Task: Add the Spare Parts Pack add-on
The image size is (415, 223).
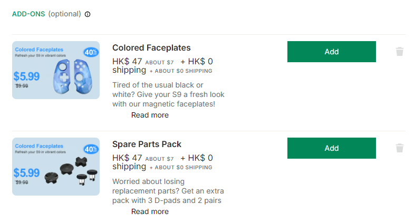Action: click(x=331, y=148)
